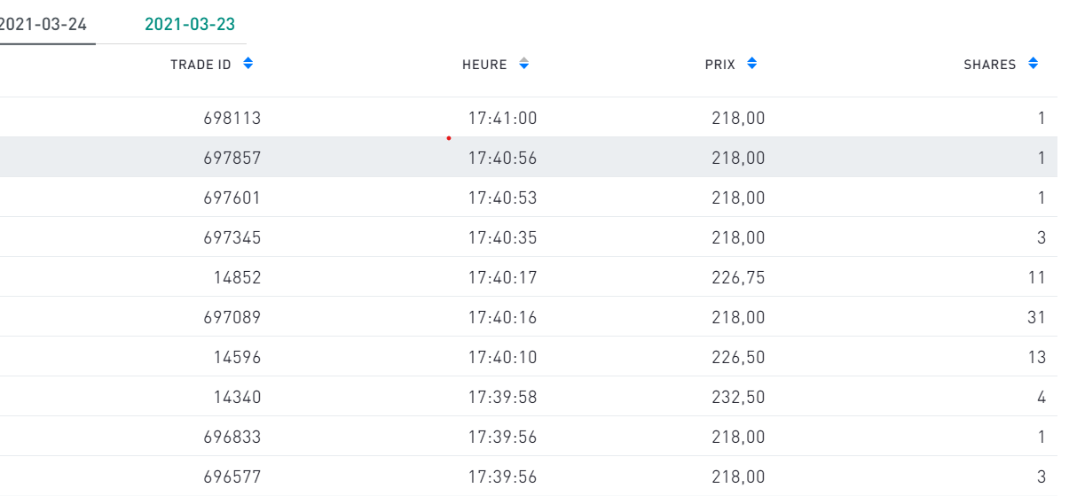Click the HEURE column header label
The height and width of the screenshot is (496, 1069).
[484, 65]
